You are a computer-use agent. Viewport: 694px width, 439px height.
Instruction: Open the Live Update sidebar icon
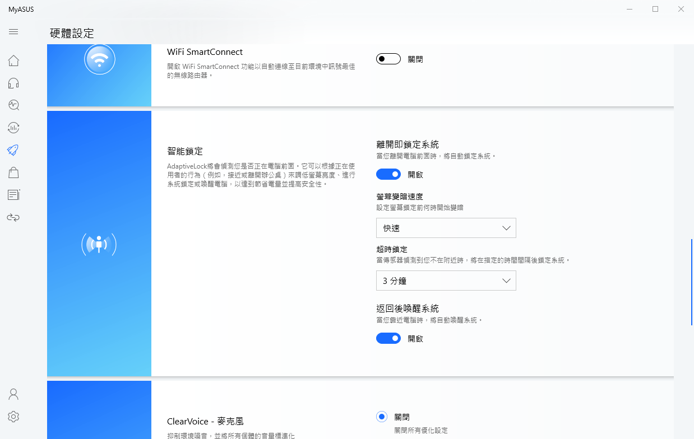coord(13,127)
